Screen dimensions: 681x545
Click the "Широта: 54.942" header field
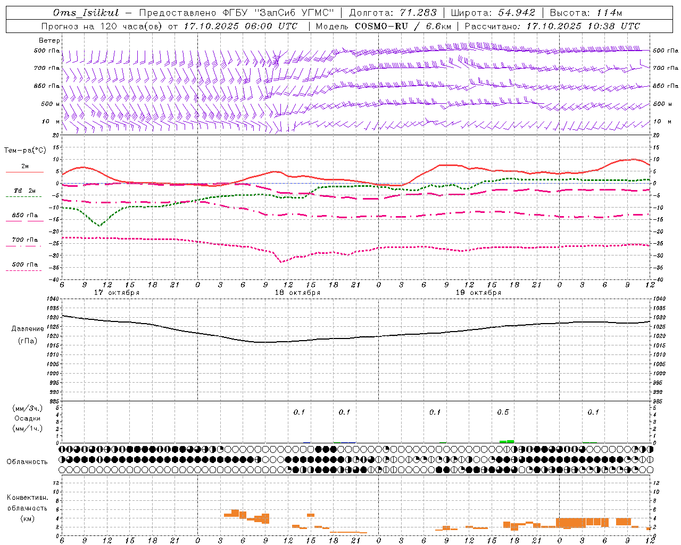click(x=493, y=13)
